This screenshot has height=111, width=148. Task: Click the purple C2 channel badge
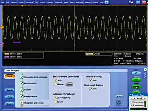coord(7,57)
